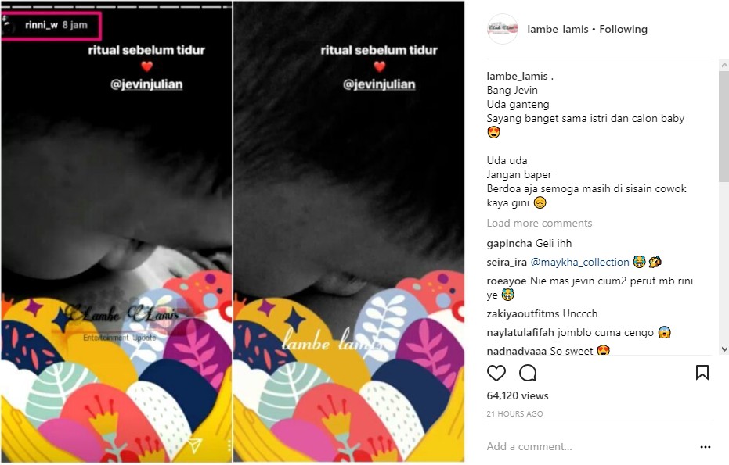The image size is (729, 465).
Task: Click scrollbar down arrow in comments
Action: click(724, 349)
